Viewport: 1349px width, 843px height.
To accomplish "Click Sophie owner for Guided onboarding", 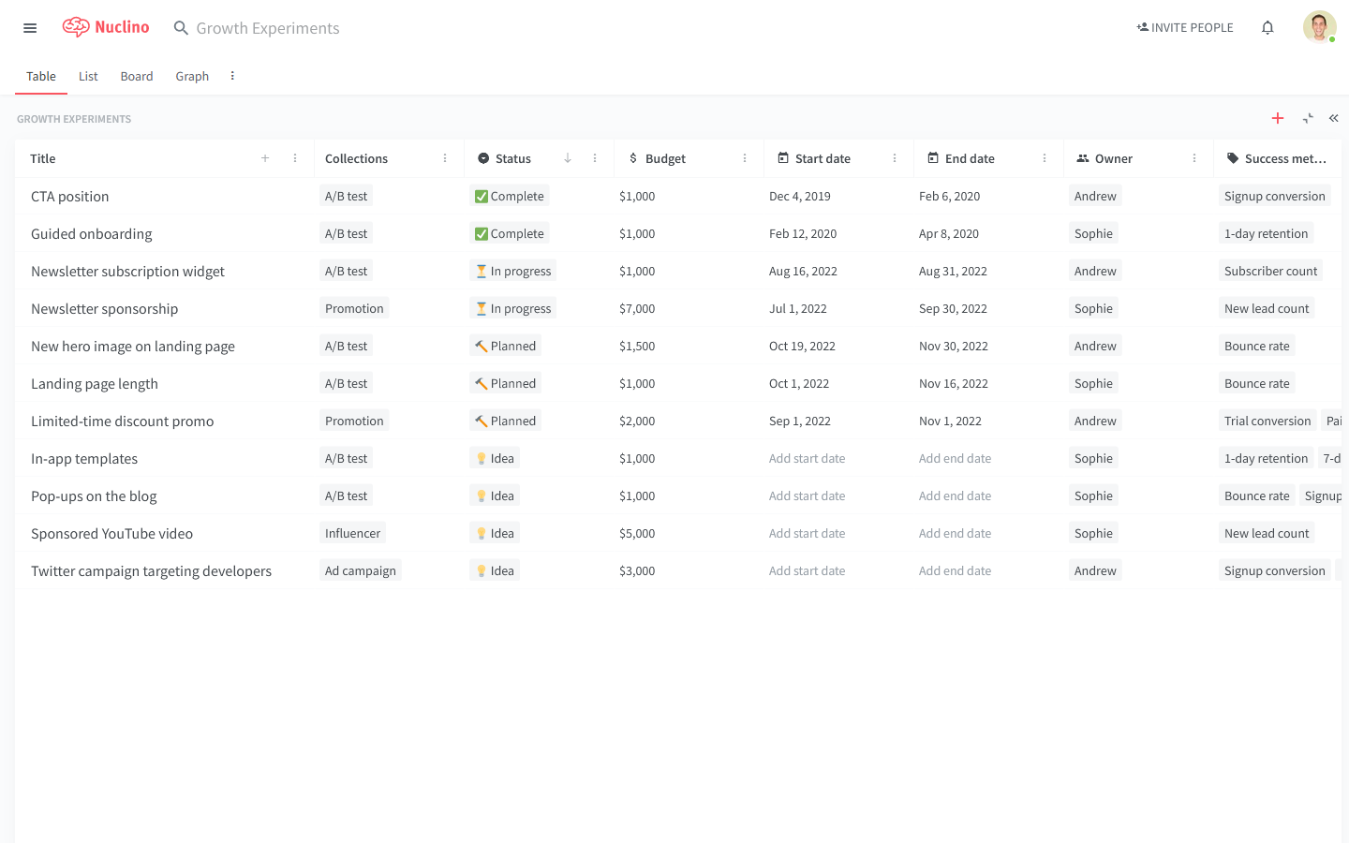I will click(1093, 233).
